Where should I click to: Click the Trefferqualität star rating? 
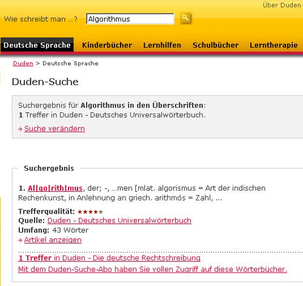(x=90, y=212)
